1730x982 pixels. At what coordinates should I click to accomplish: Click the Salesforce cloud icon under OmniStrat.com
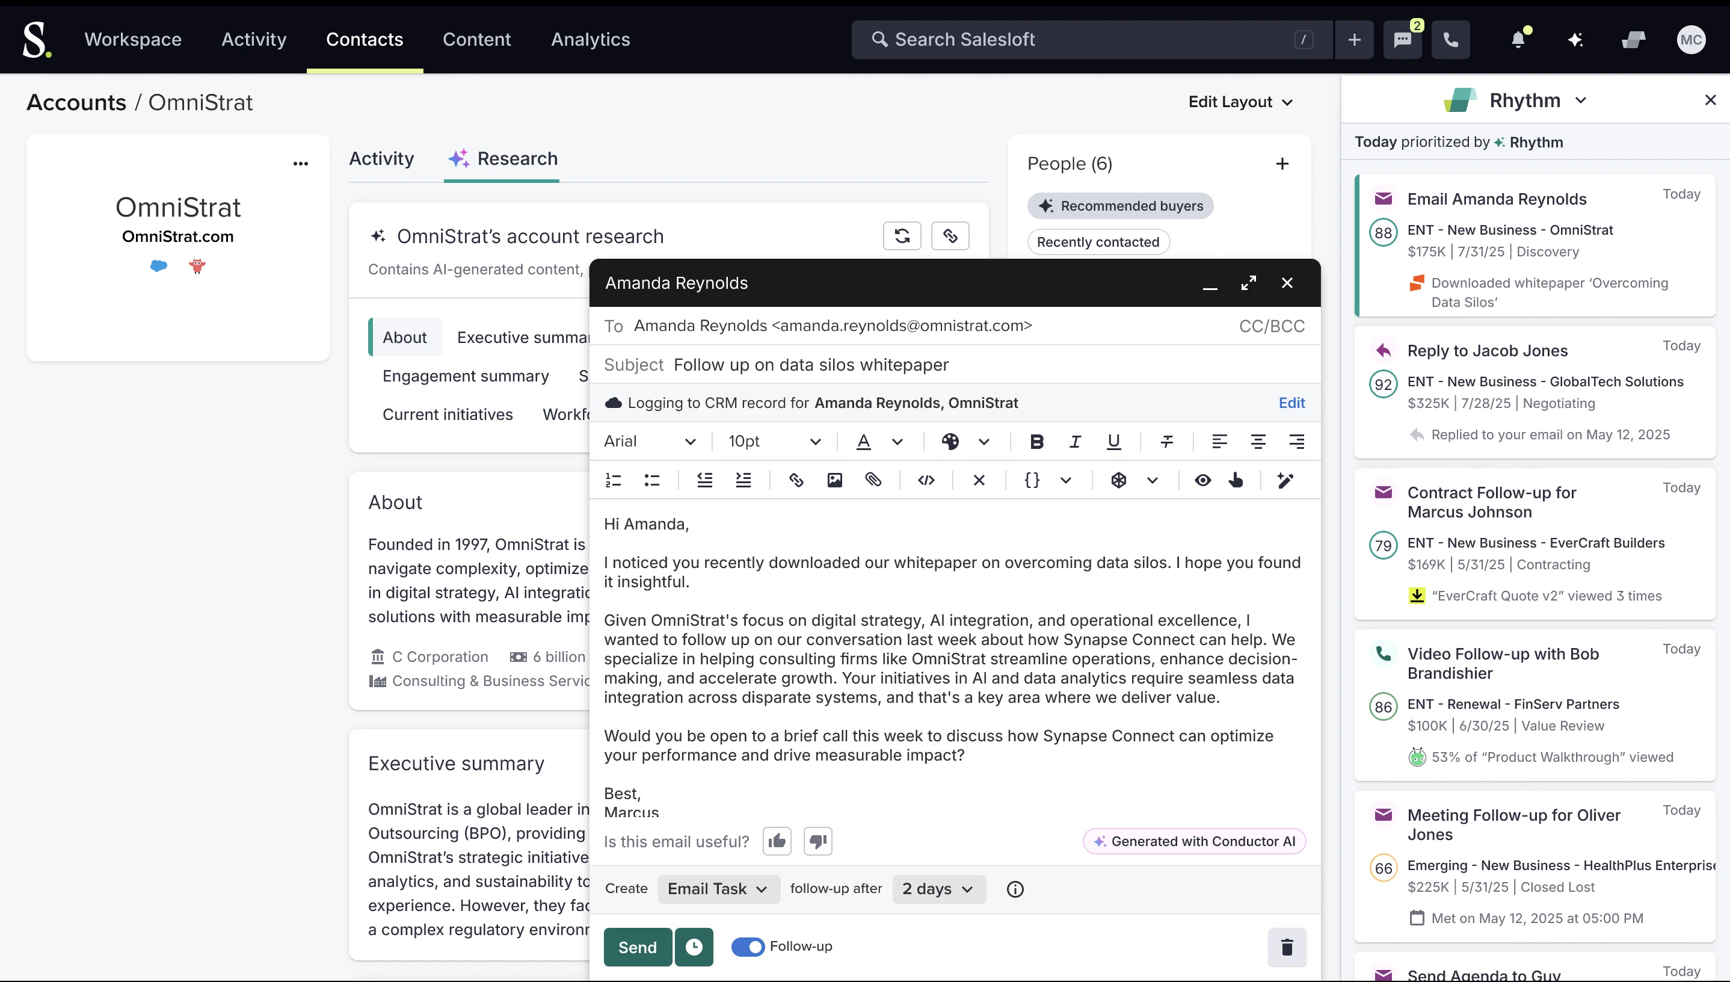[x=158, y=266]
